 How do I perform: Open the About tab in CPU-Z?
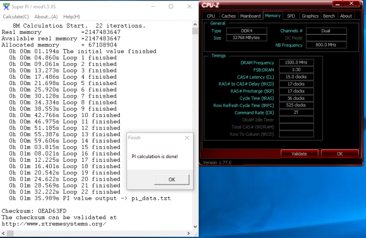pyautogui.click(x=346, y=16)
